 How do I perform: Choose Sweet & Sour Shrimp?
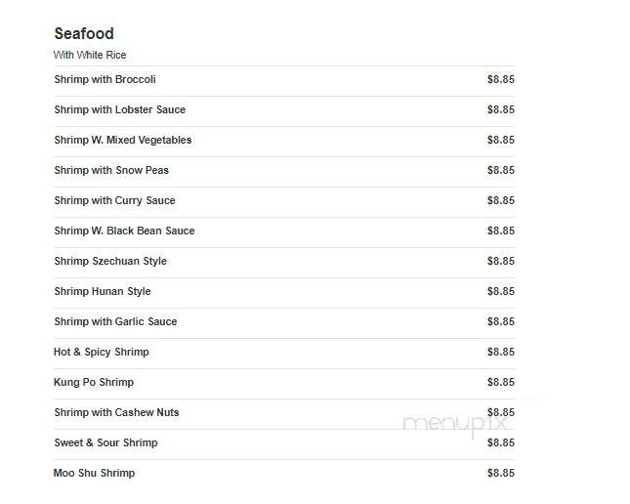tap(106, 442)
